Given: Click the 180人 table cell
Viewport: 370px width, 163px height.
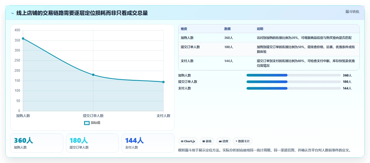Looking at the screenshot, I should tap(229, 47).
